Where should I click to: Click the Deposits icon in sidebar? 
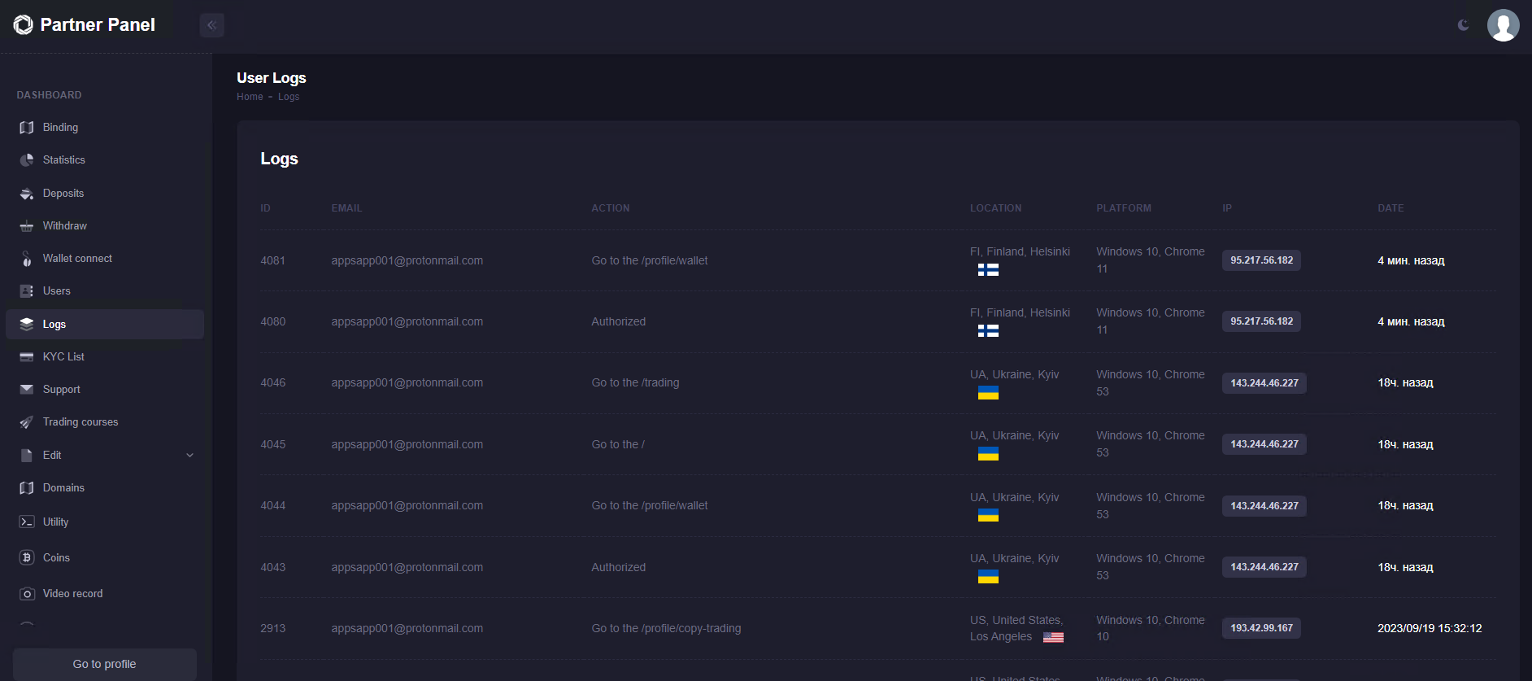point(27,194)
